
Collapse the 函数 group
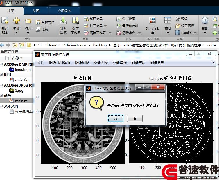[x=1, y=96]
